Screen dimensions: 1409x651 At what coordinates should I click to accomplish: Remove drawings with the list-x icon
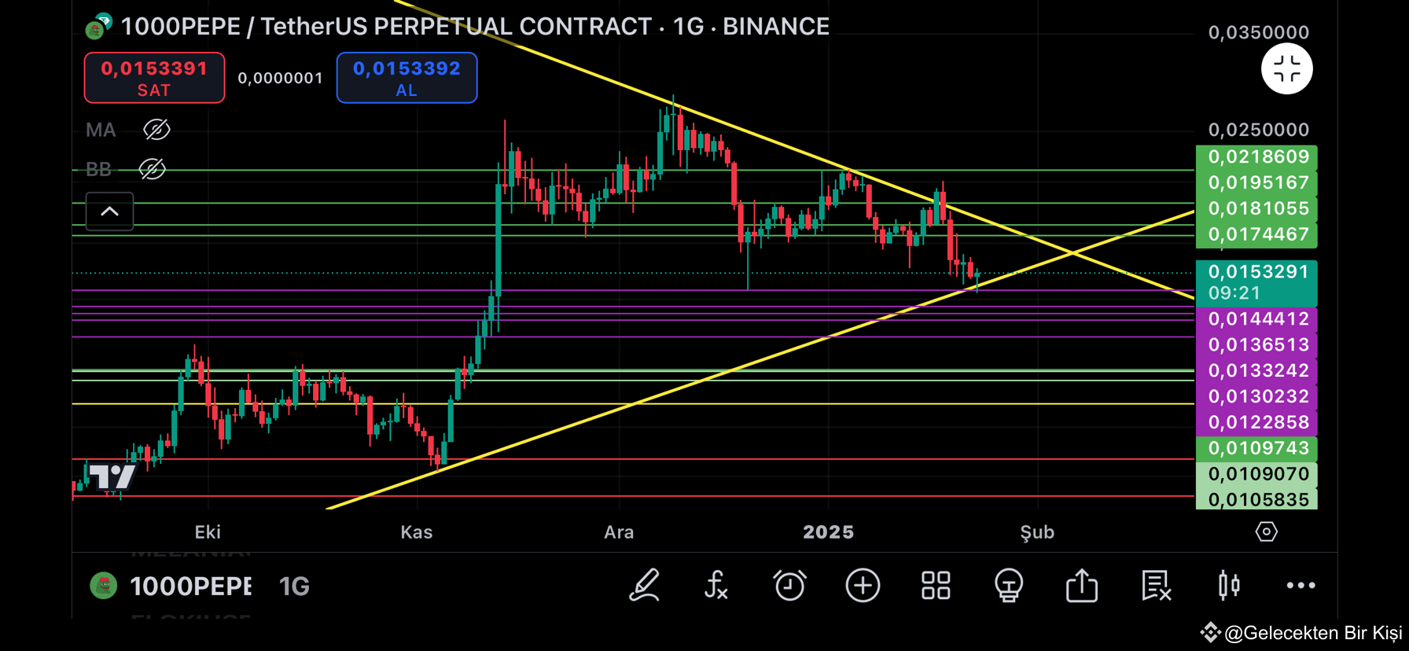coord(1156,586)
